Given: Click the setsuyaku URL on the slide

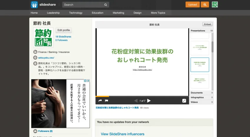Looking at the screenshot, I should click(x=142, y=70).
